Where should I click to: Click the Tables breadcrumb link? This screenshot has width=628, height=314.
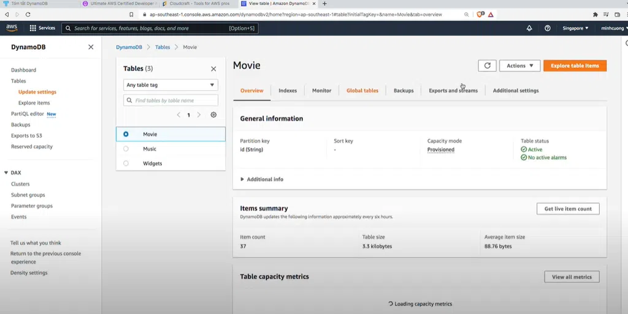[x=163, y=47]
